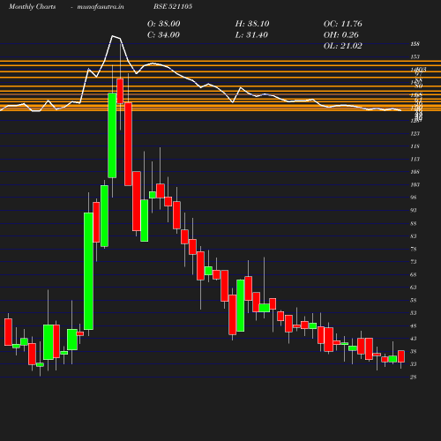The width and height of the screenshot is (441, 441).
Task: Click the 83 price axis label
Action: click(x=414, y=236)
